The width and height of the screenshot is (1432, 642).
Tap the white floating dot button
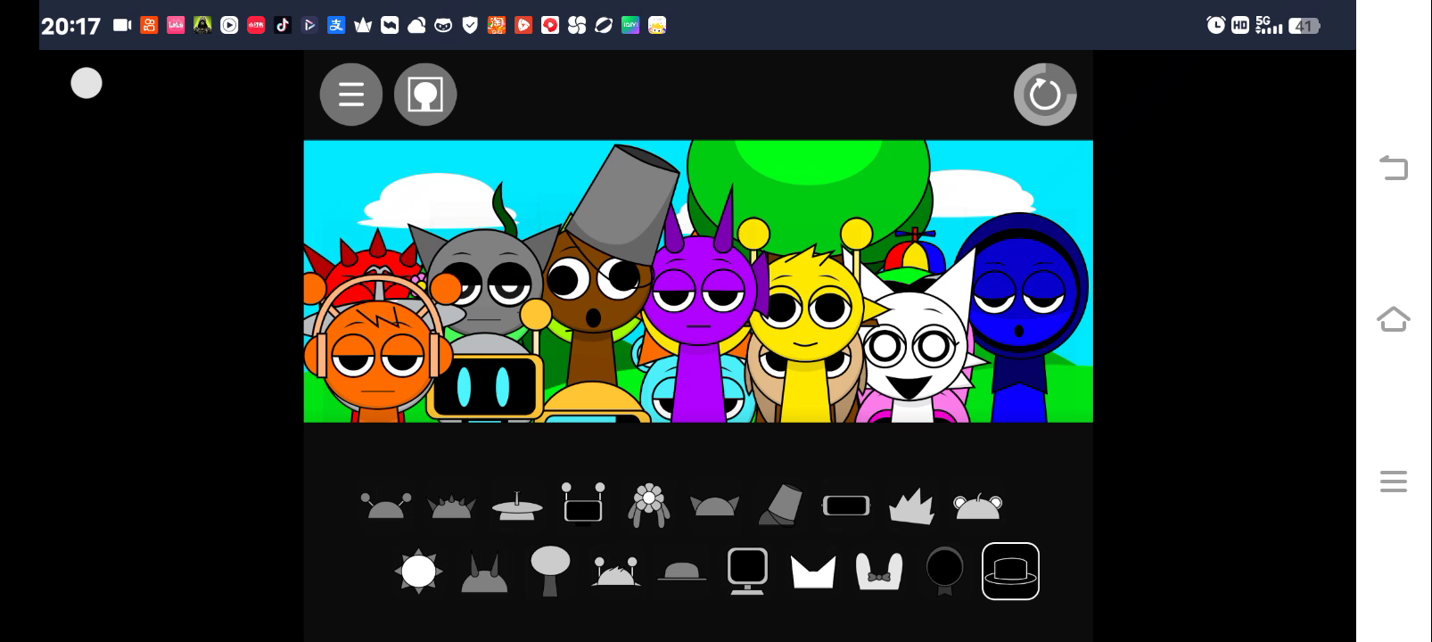point(86,83)
